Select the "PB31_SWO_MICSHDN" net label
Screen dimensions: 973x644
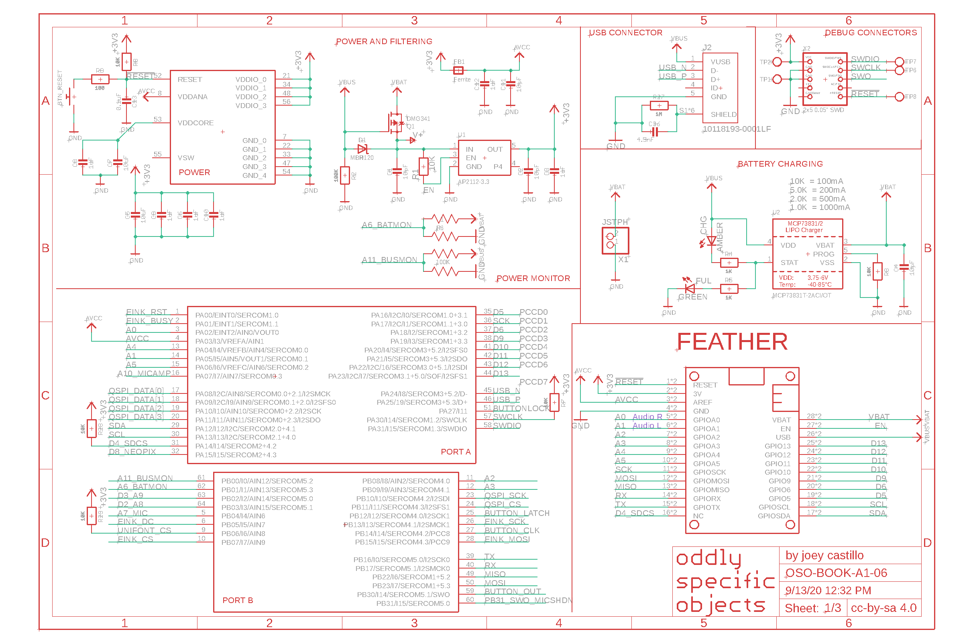pyautogui.click(x=528, y=600)
